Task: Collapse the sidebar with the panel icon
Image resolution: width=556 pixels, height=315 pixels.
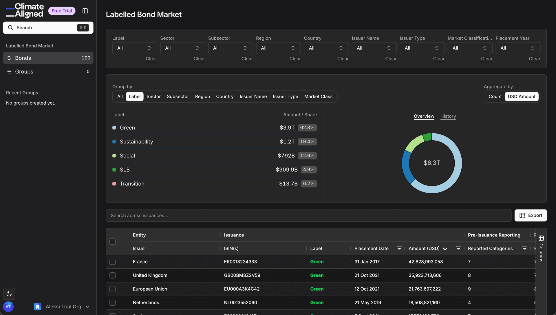Action: 85,11
